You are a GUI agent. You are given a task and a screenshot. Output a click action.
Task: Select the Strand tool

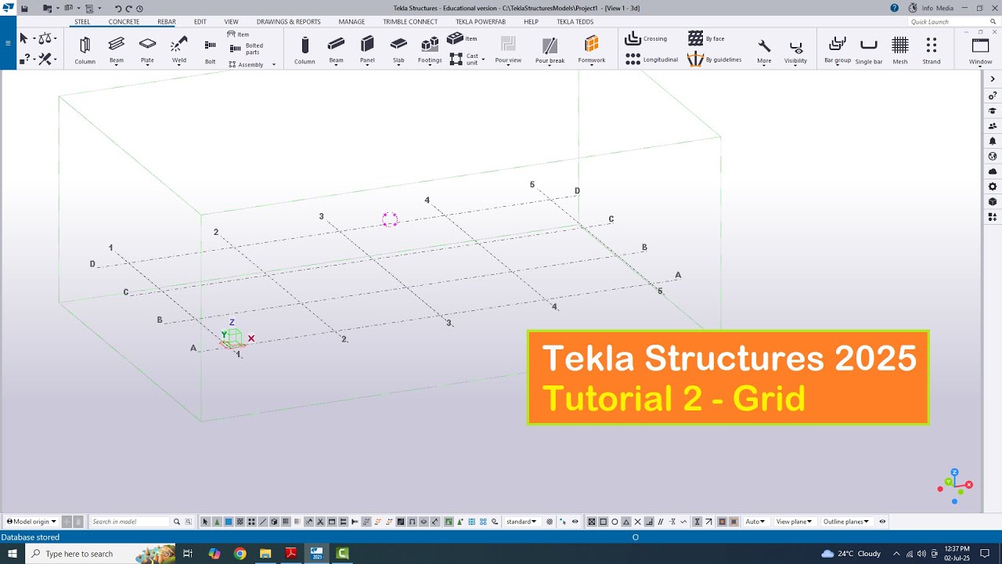[932, 50]
